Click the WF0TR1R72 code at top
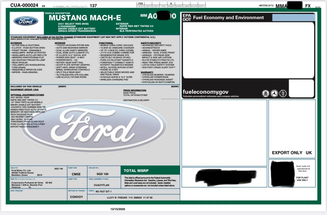Screen dimensions: 327x215 (x=266, y=5)
